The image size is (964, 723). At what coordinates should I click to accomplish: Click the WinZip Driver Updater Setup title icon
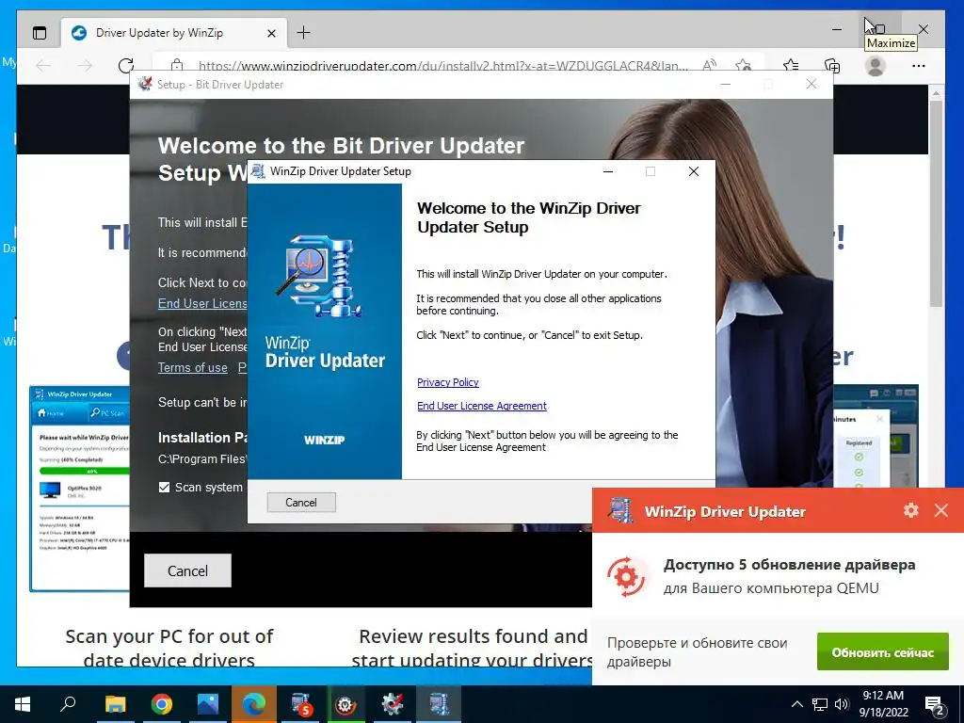click(259, 171)
